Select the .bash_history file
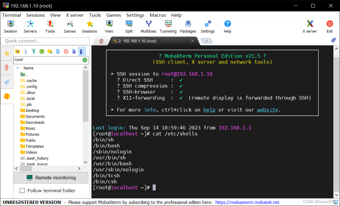Image resolution: width=340 pixels, height=206 pixels. point(34,158)
